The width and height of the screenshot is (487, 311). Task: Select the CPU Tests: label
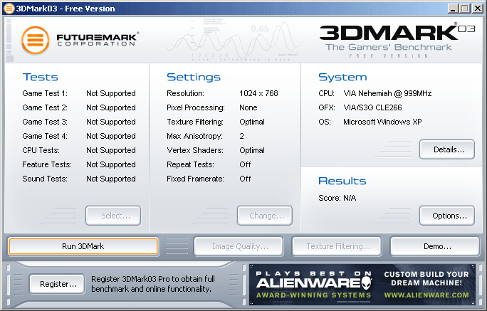click(41, 151)
